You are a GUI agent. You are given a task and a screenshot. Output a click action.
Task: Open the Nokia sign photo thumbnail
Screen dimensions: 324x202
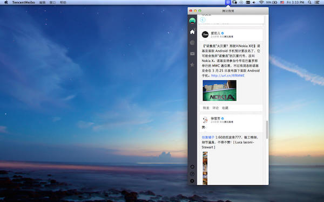pos(220,90)
